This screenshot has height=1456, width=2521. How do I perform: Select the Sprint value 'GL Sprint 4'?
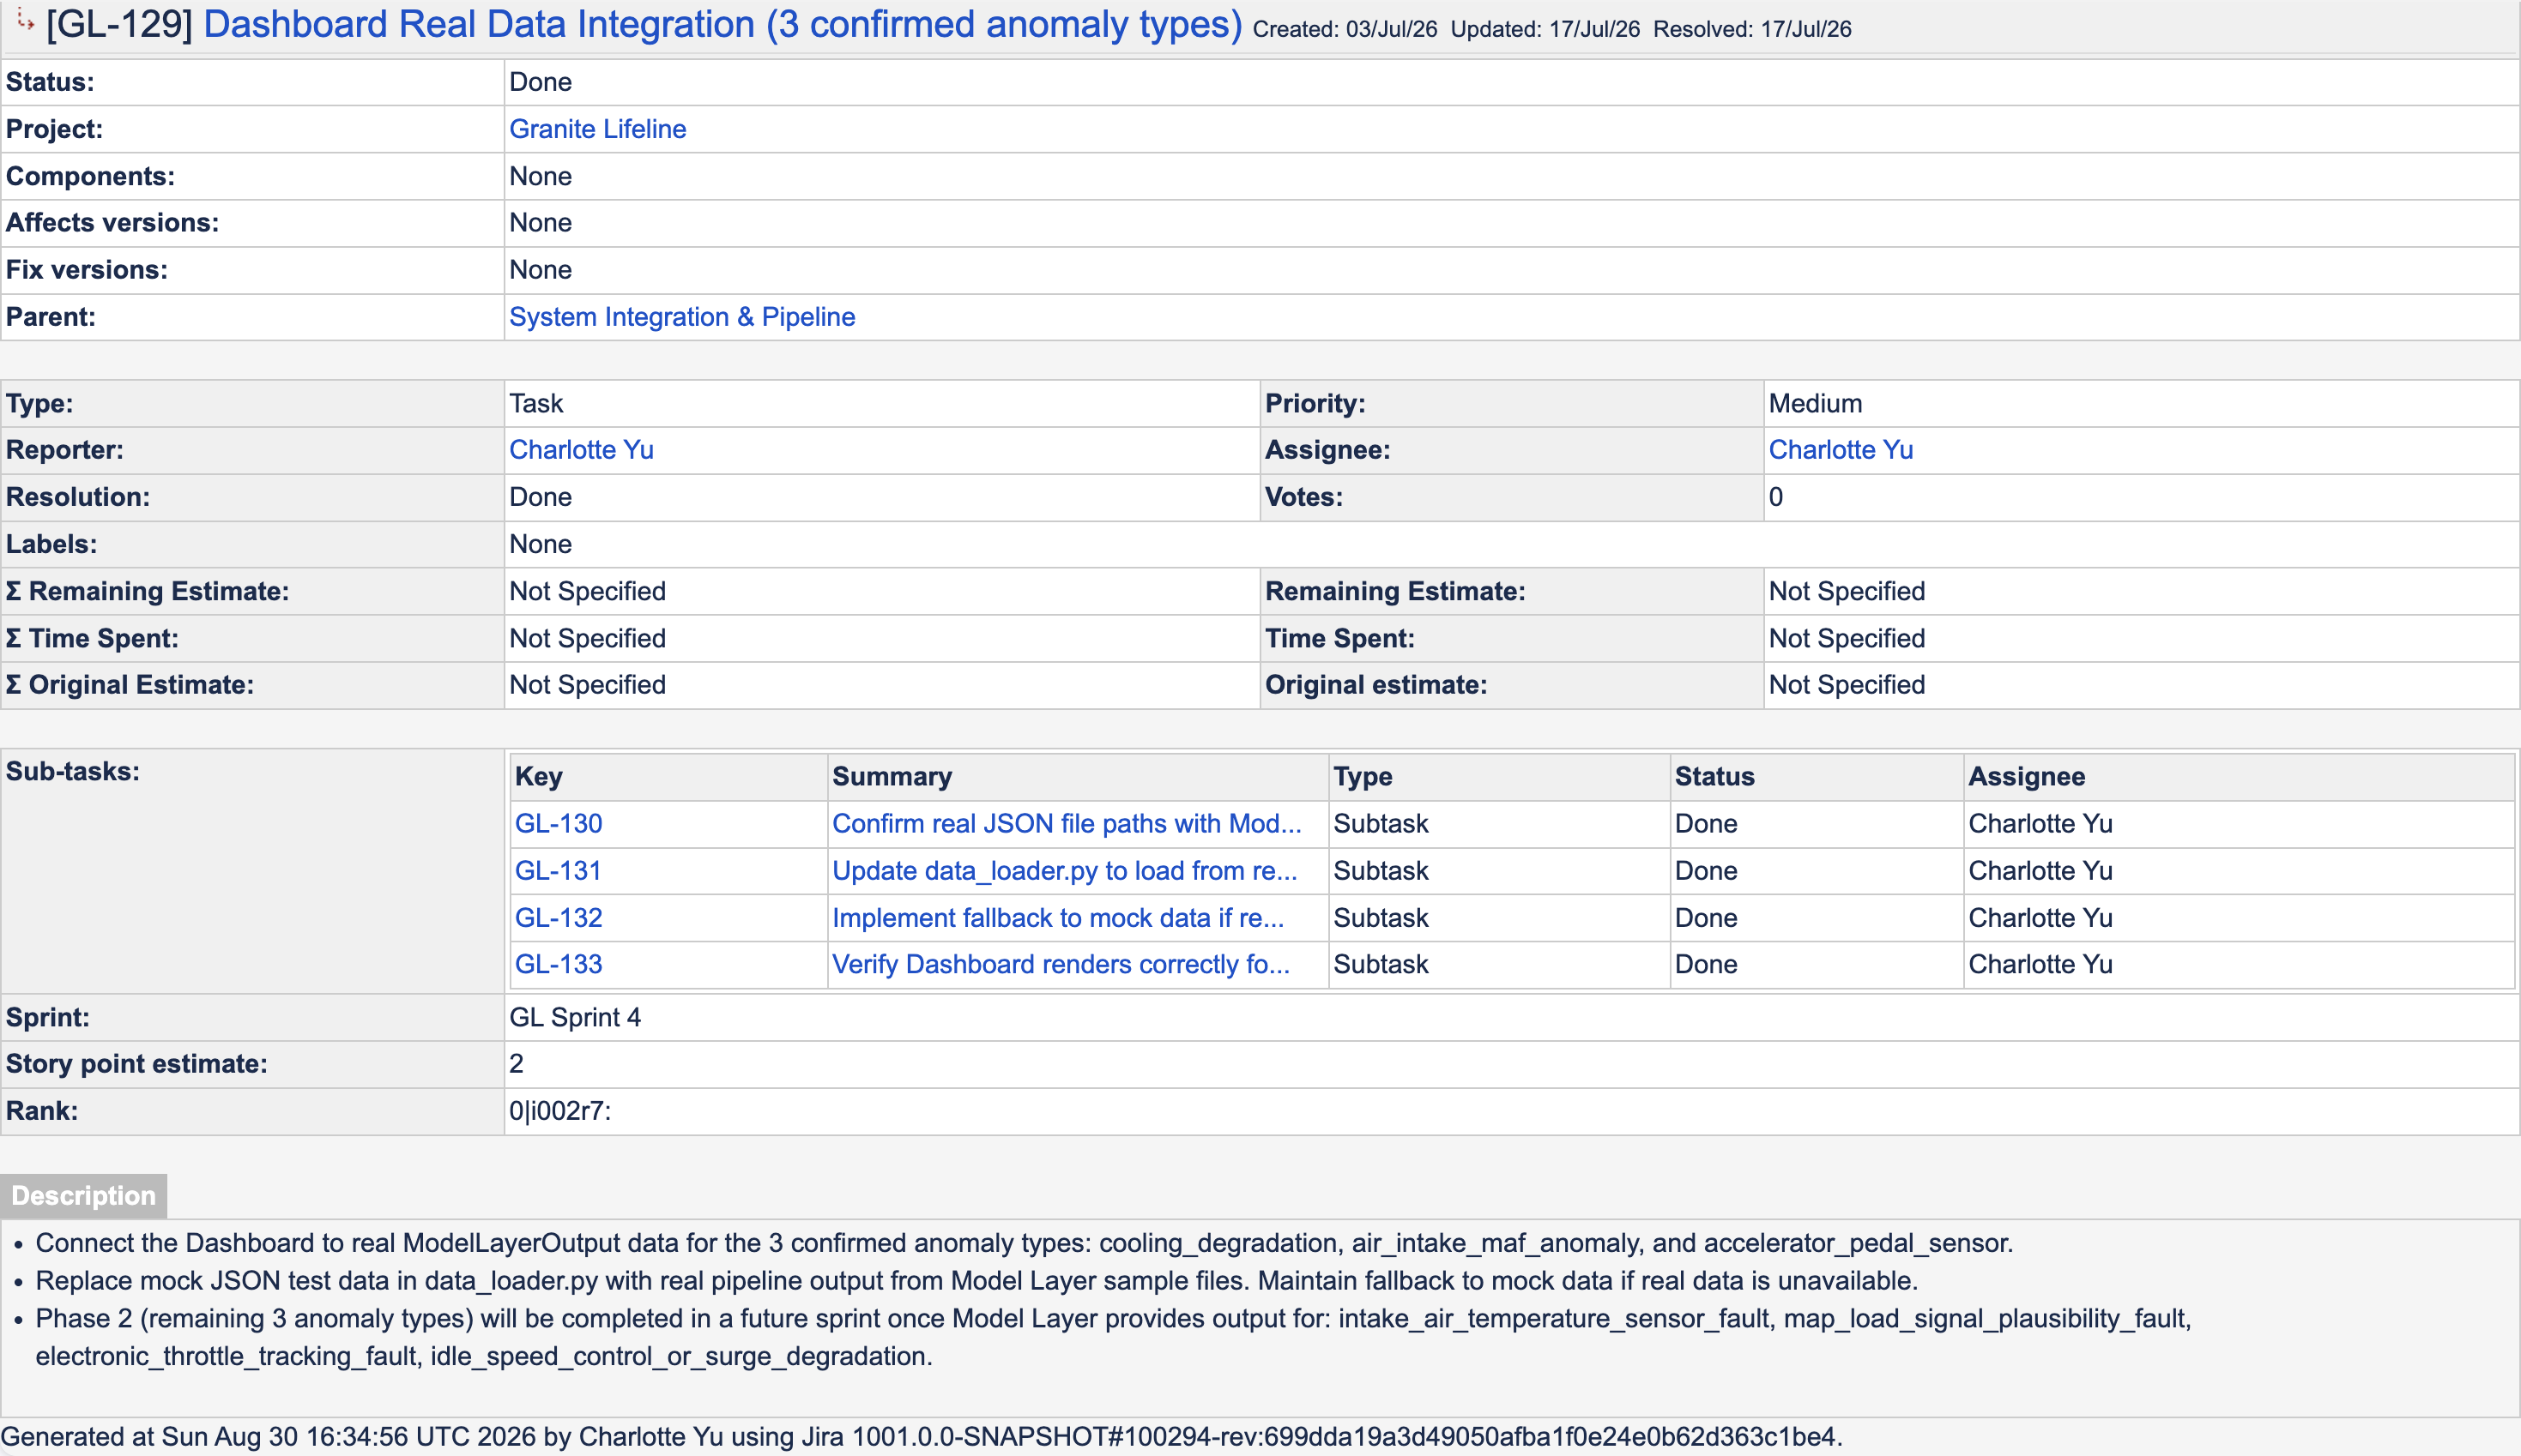(575, 1018)
